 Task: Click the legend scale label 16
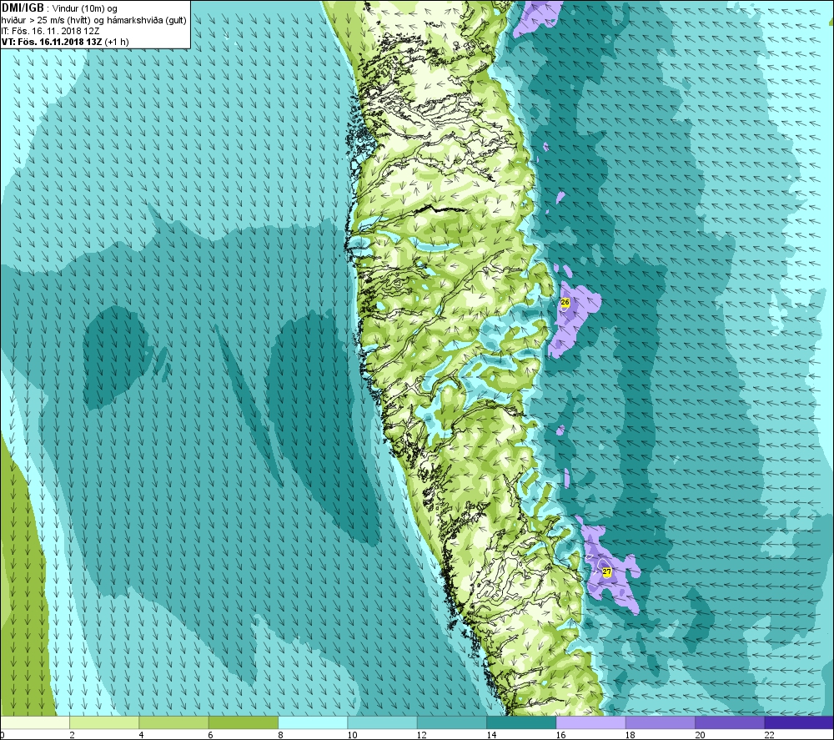click(x=560, y=735)
